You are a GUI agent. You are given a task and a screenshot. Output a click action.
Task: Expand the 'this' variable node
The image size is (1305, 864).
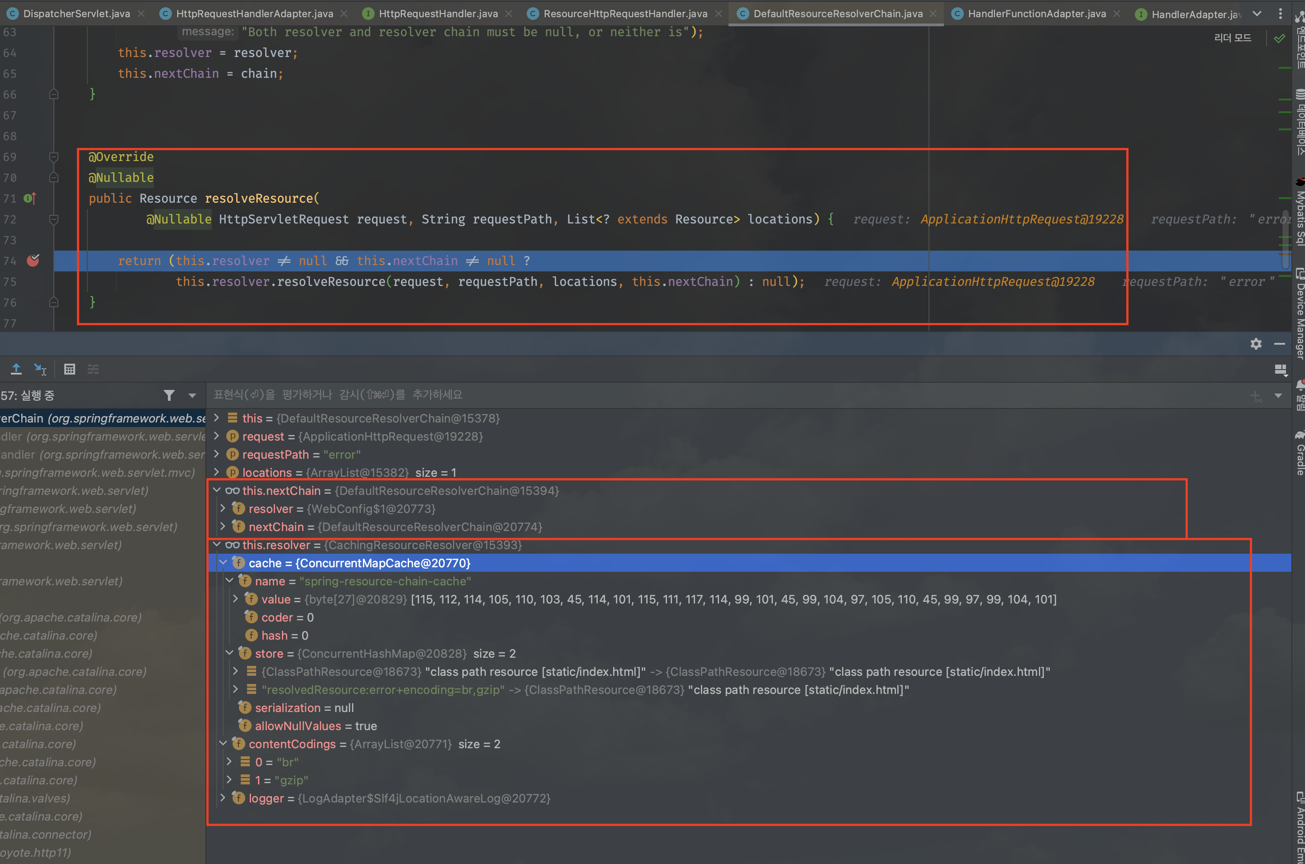[x=217, y=418]
